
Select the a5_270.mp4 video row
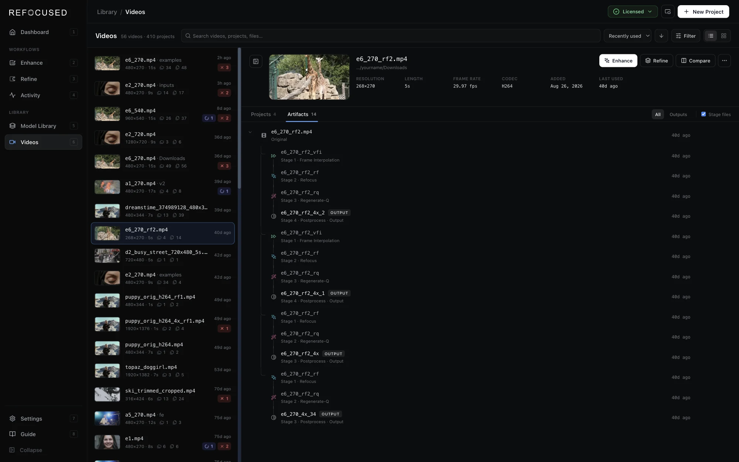click(x=163, y=418)
